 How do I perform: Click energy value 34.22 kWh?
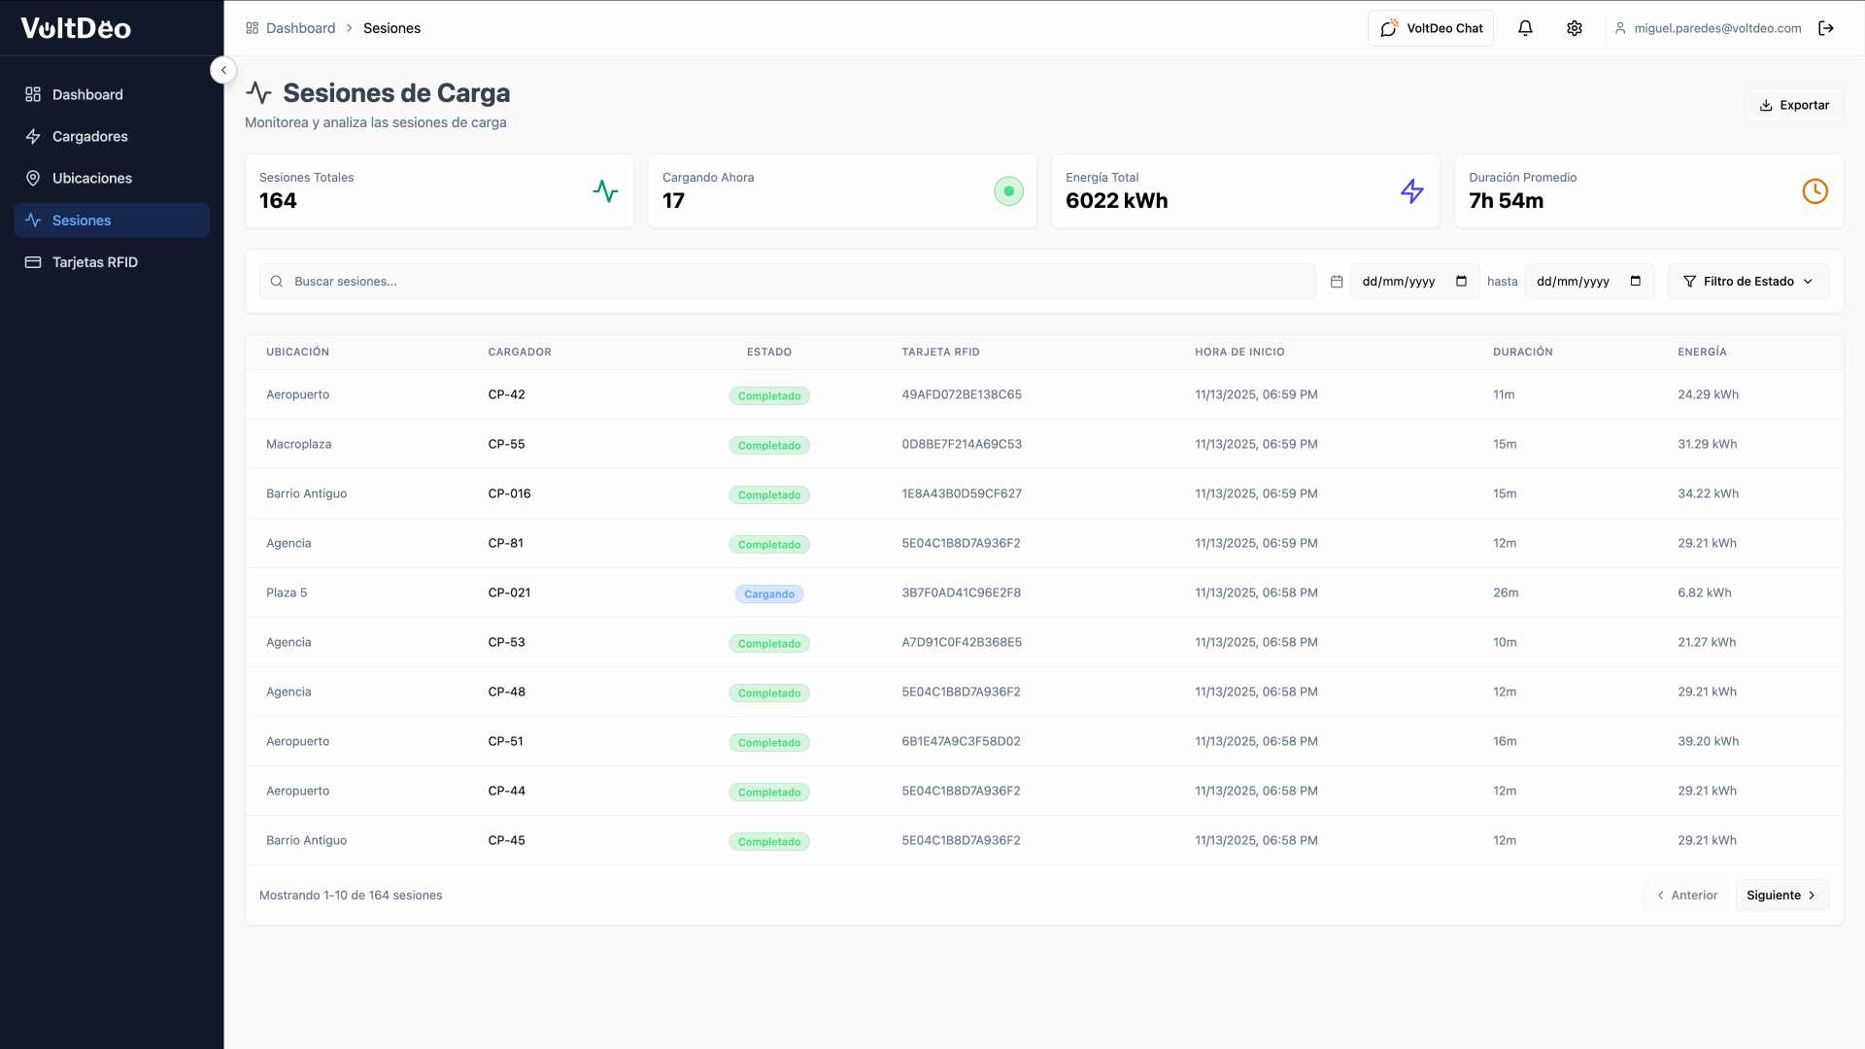tap(1708, 493)
